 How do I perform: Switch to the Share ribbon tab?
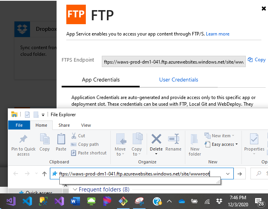(x=64, y=125)
